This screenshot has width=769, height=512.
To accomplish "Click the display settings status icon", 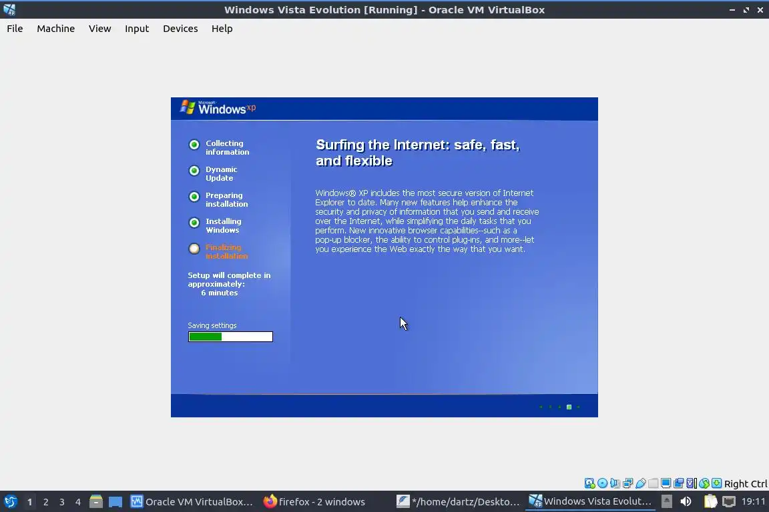I will coord(666,483).
